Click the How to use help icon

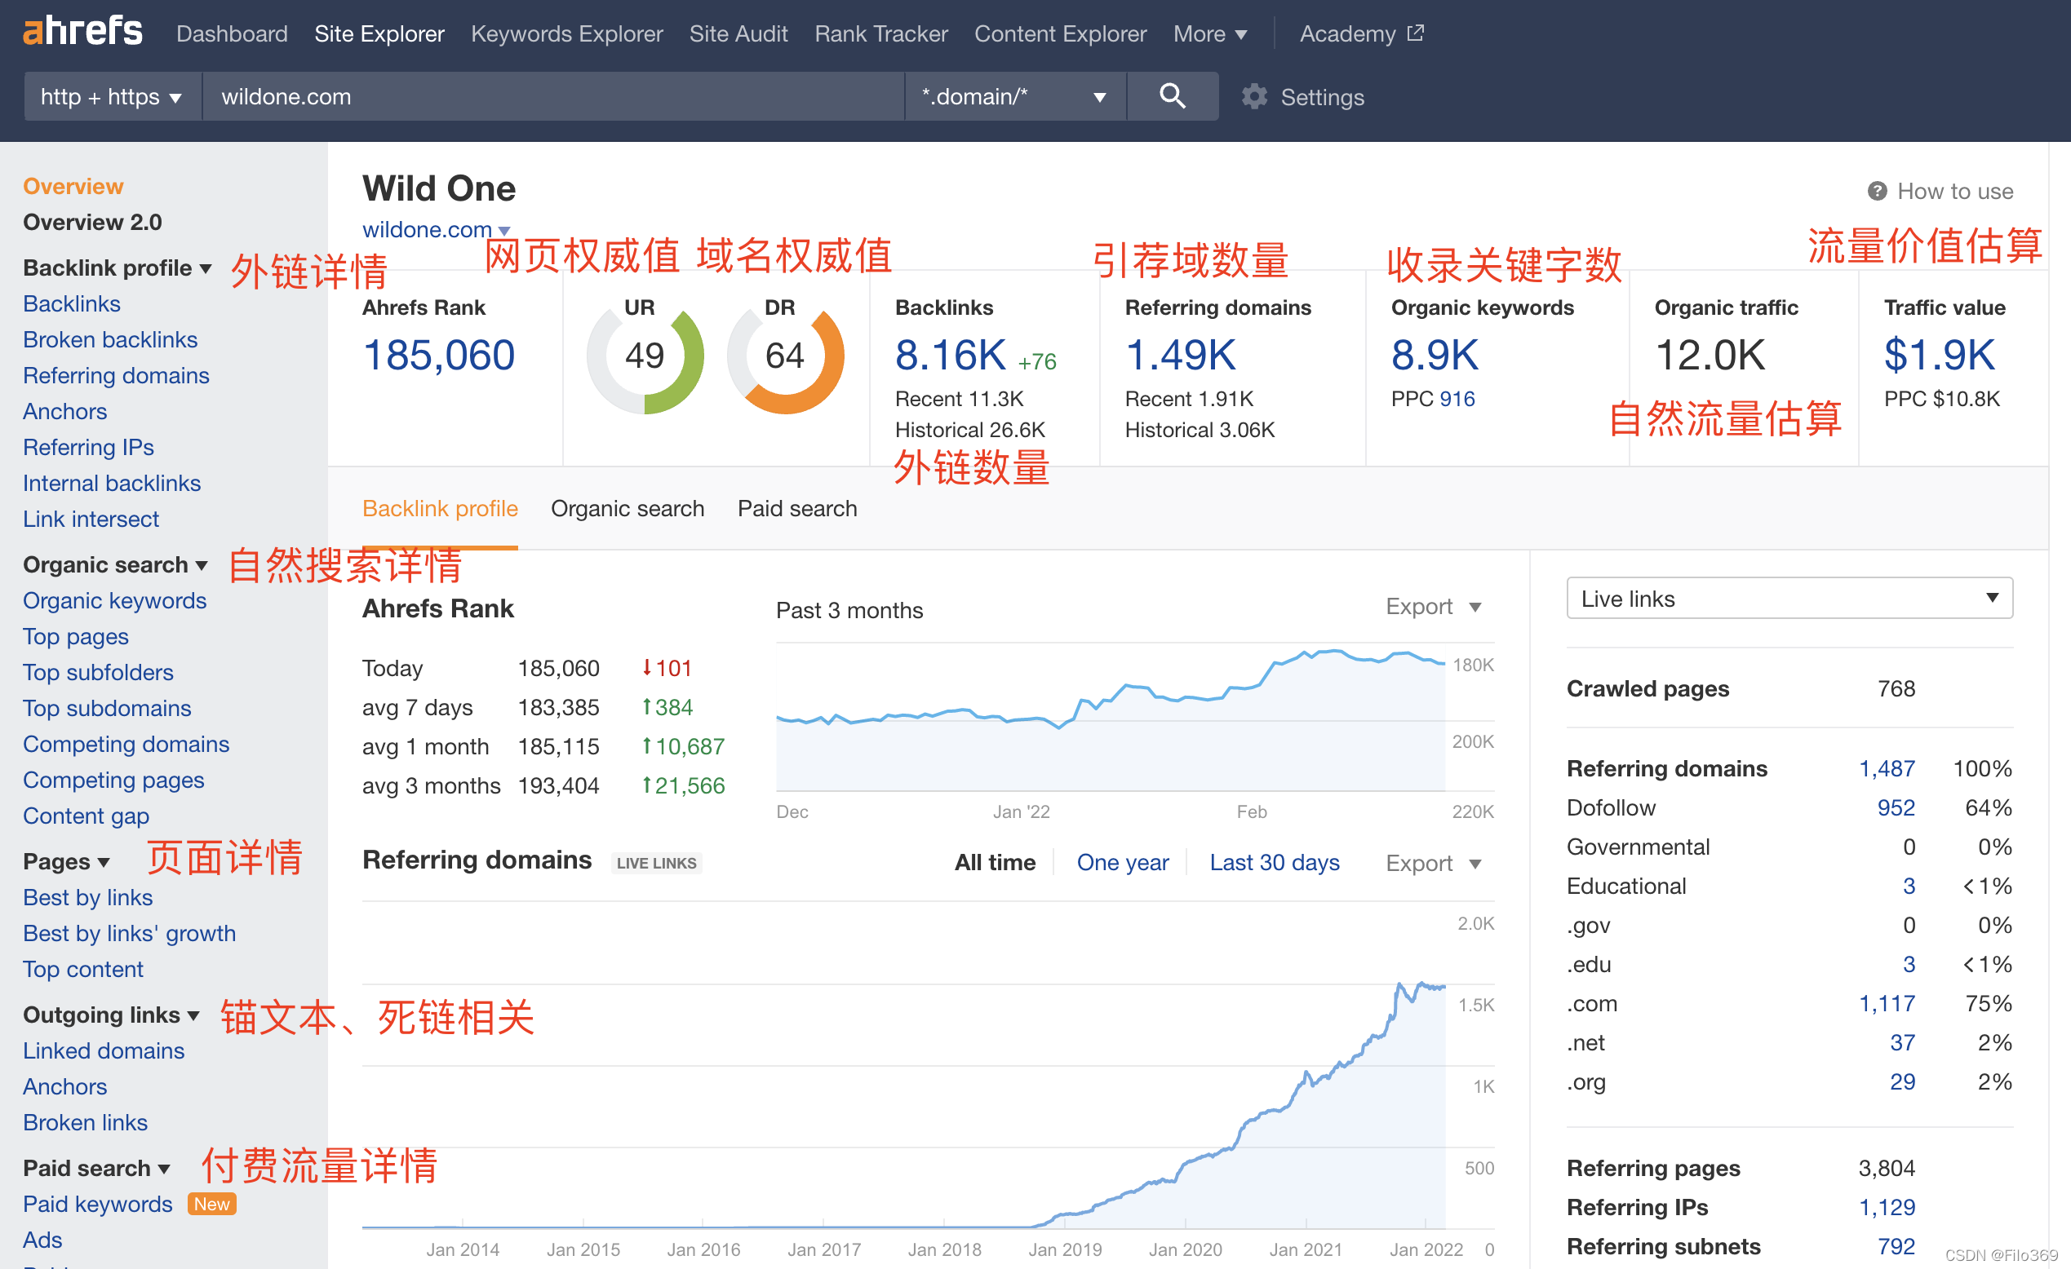tap(1876, 192)
